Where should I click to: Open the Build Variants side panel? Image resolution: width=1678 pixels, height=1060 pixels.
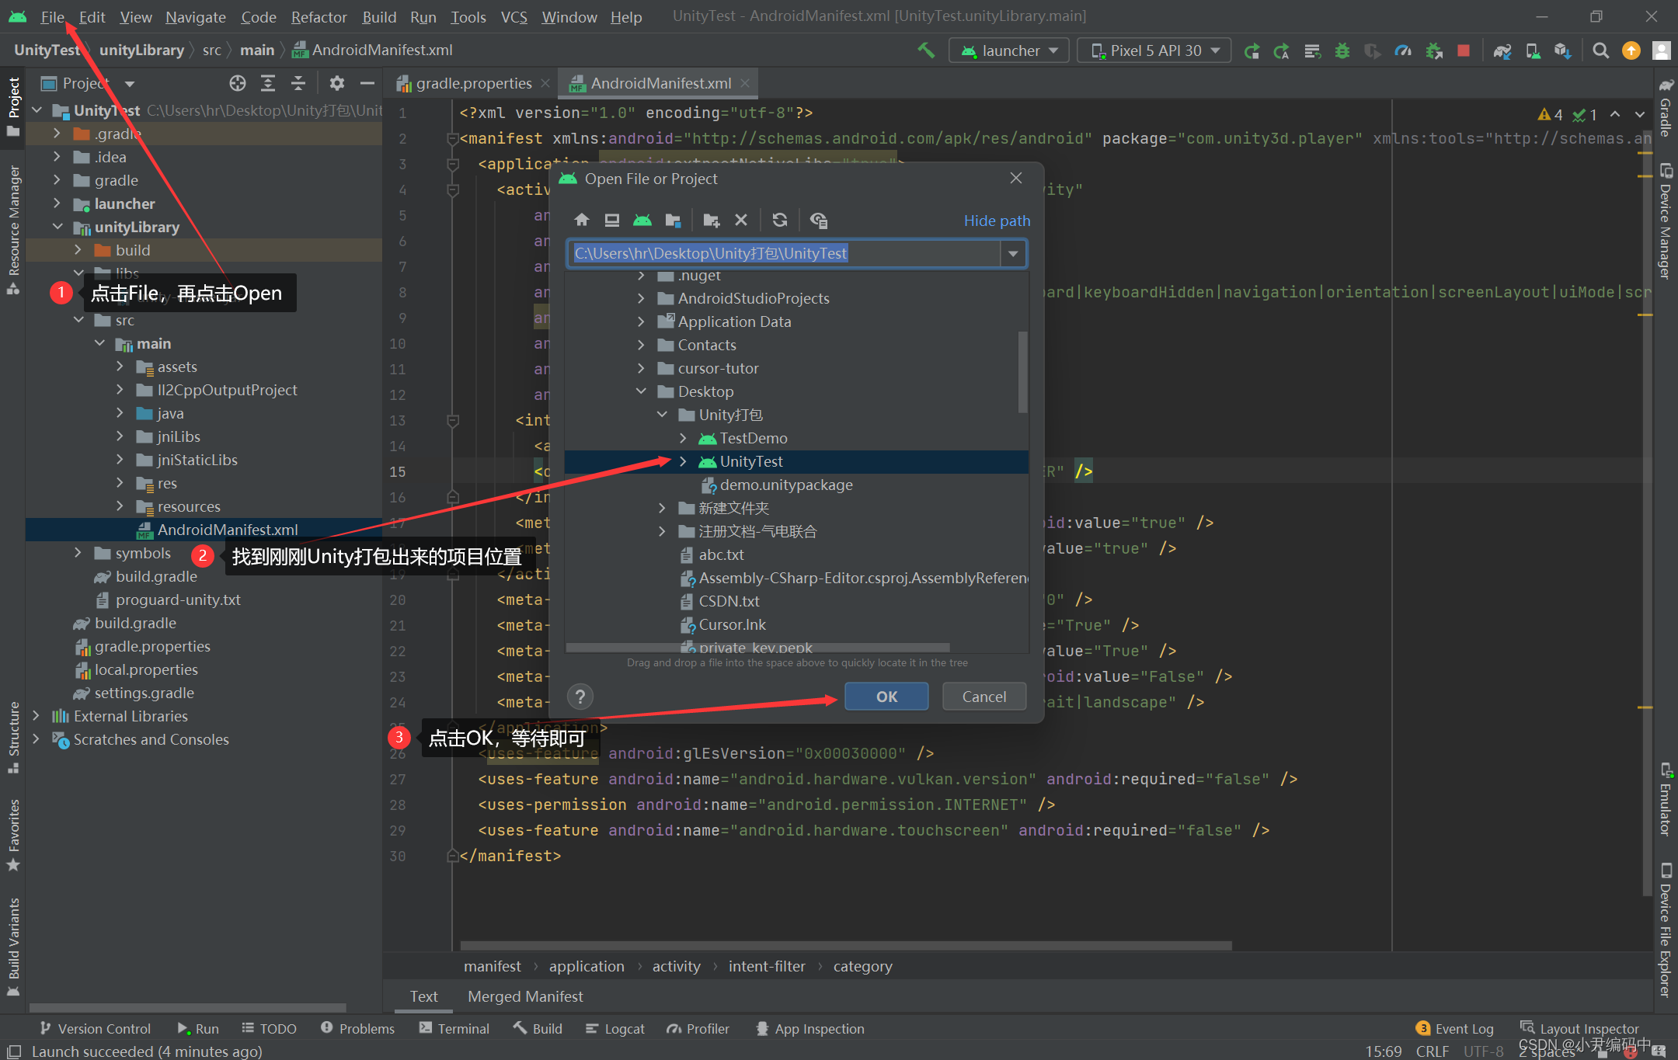click(x=13, y=946)
